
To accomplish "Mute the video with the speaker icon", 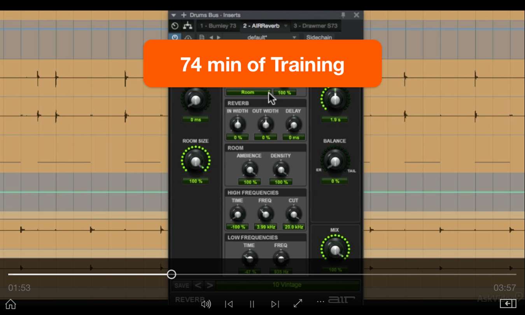I will pyautogui.click(x=206, y=304).
